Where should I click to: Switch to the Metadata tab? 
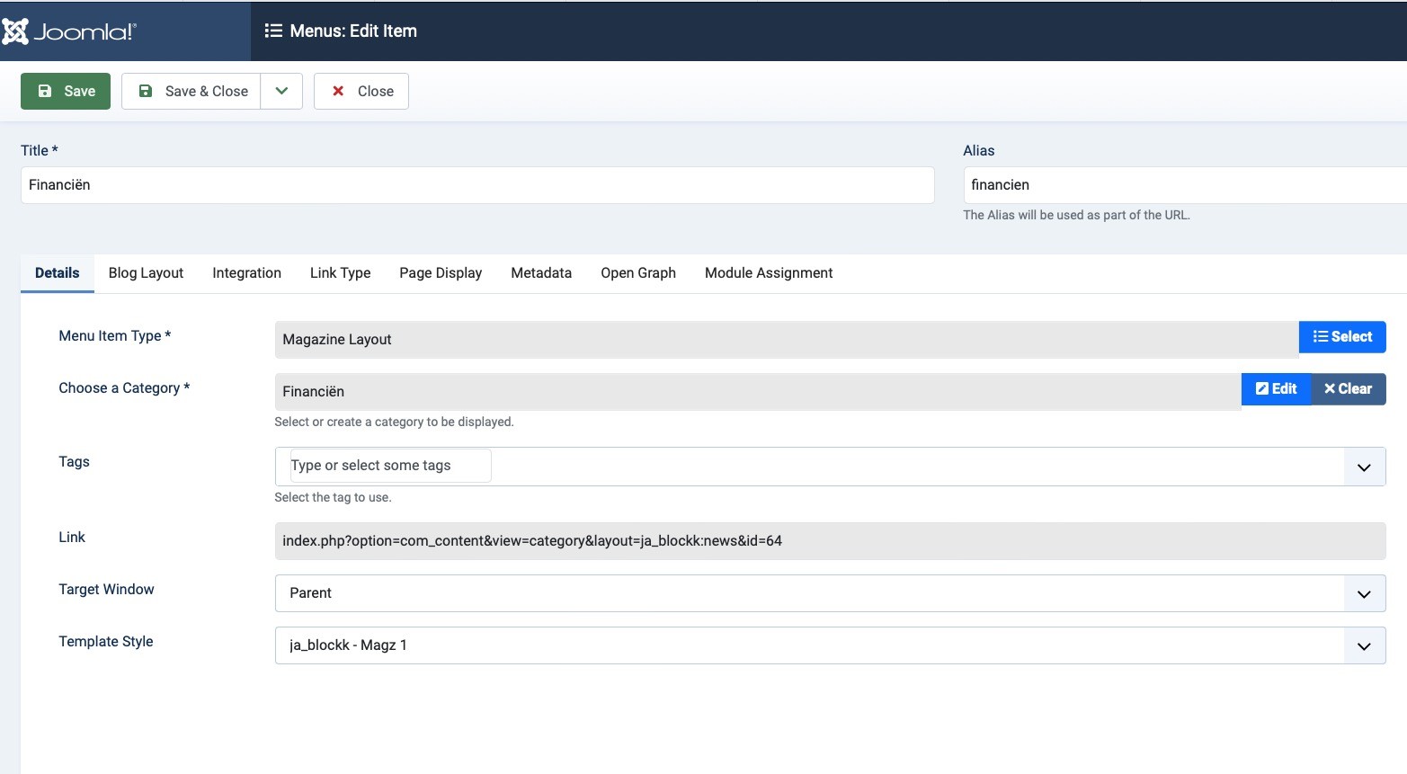541,273
